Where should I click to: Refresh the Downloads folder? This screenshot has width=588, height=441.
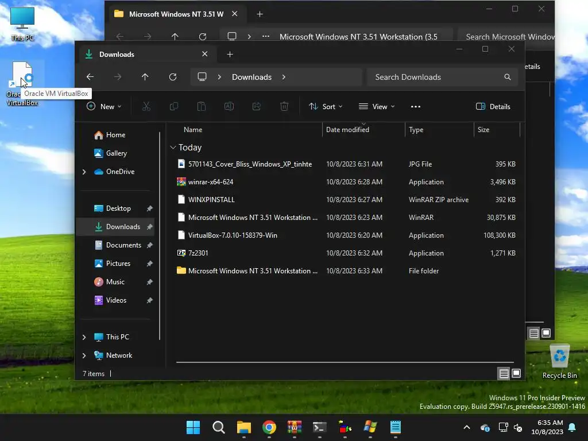(x=173, y=77)
